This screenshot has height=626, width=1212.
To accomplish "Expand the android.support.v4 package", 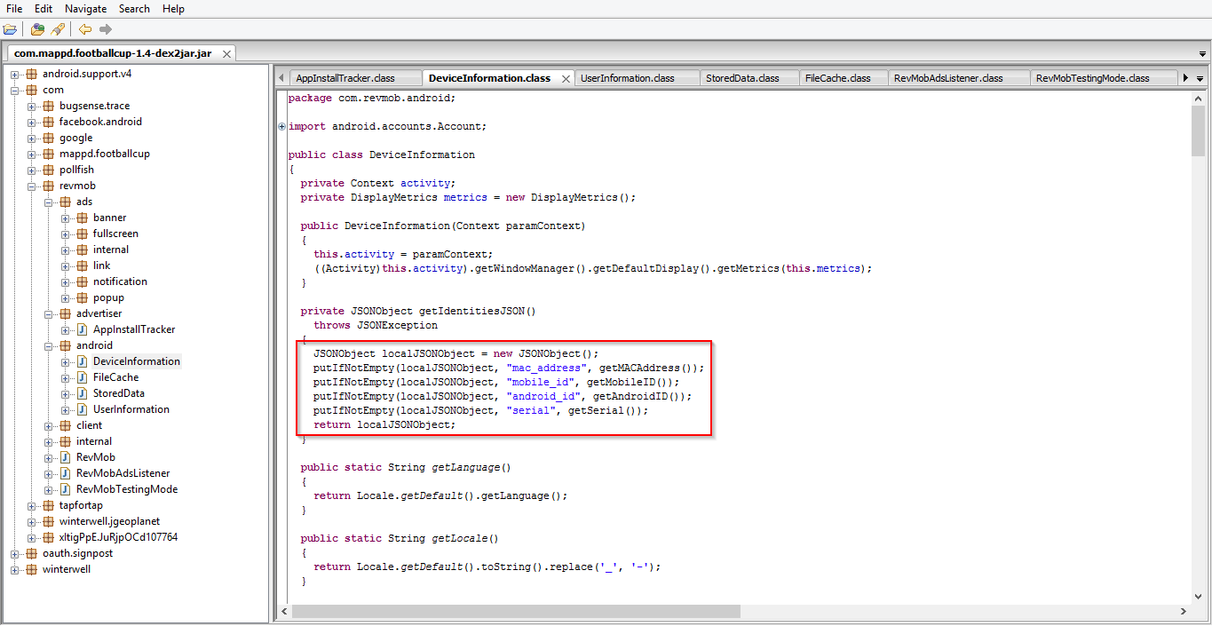I will pos(15,75).
